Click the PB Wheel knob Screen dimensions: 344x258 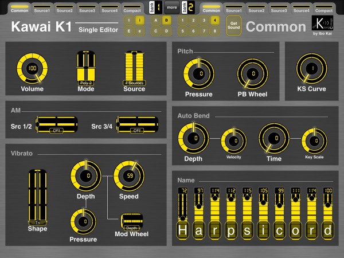point(252,74)
